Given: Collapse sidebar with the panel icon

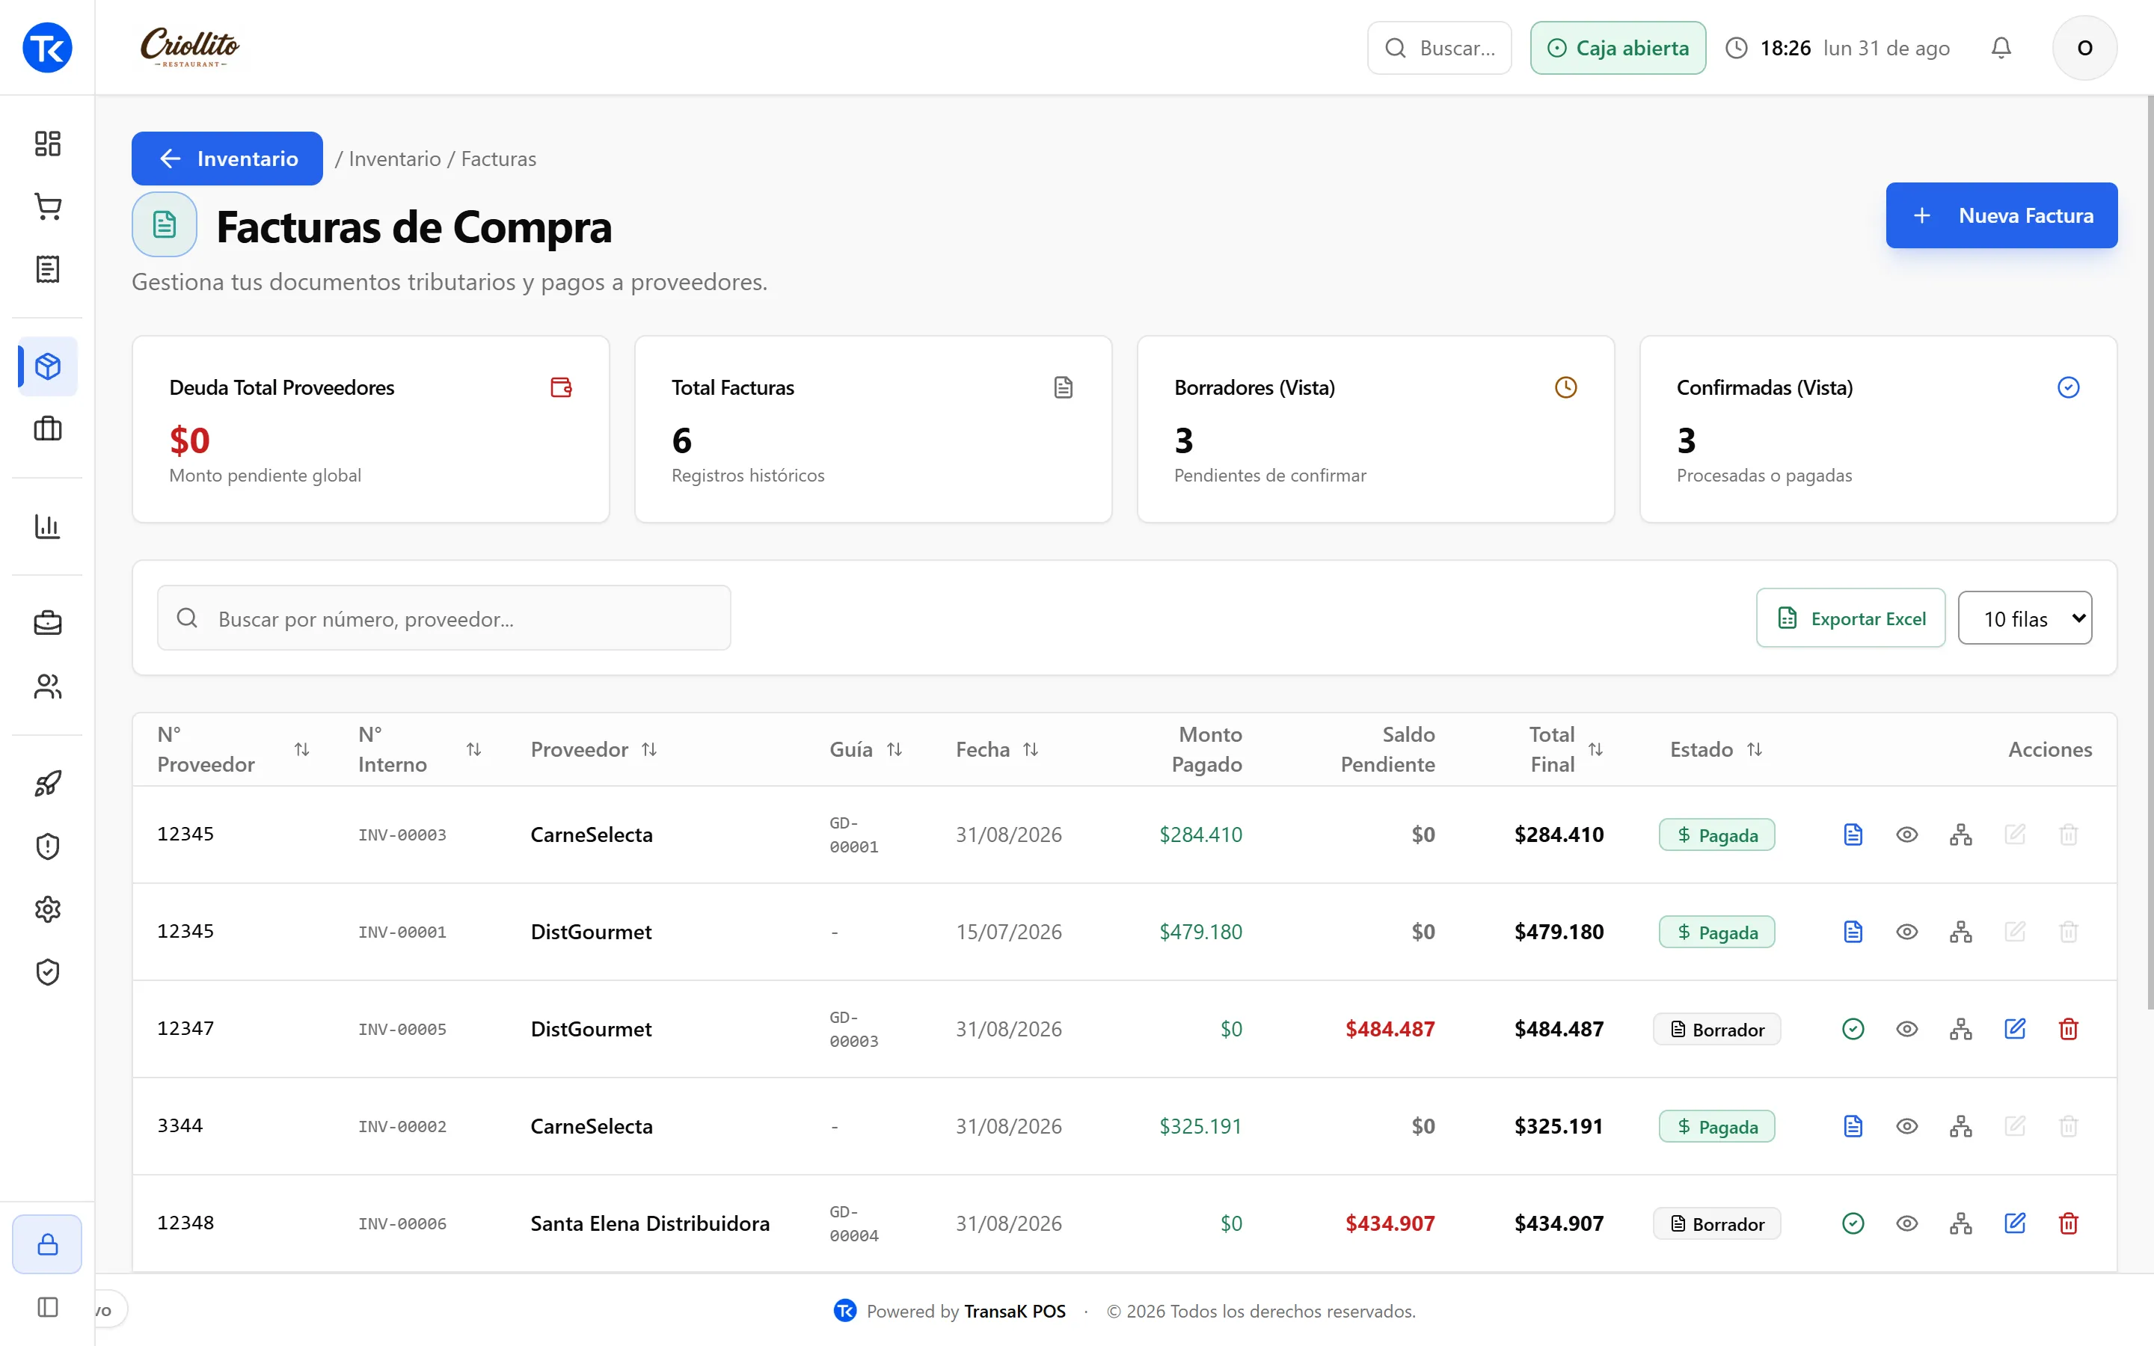Looking at the screenshot, I should [x=47, y=1307].
